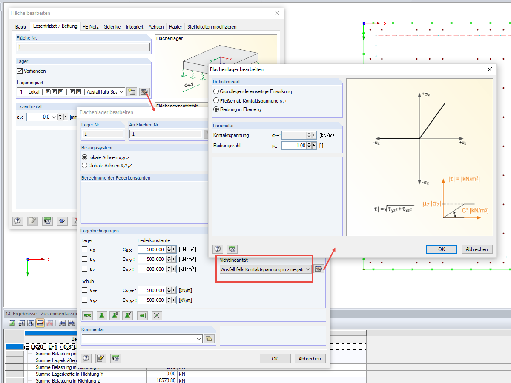Switch to FE-Netz tab
511x383 pixels.
tap(91, 26)
